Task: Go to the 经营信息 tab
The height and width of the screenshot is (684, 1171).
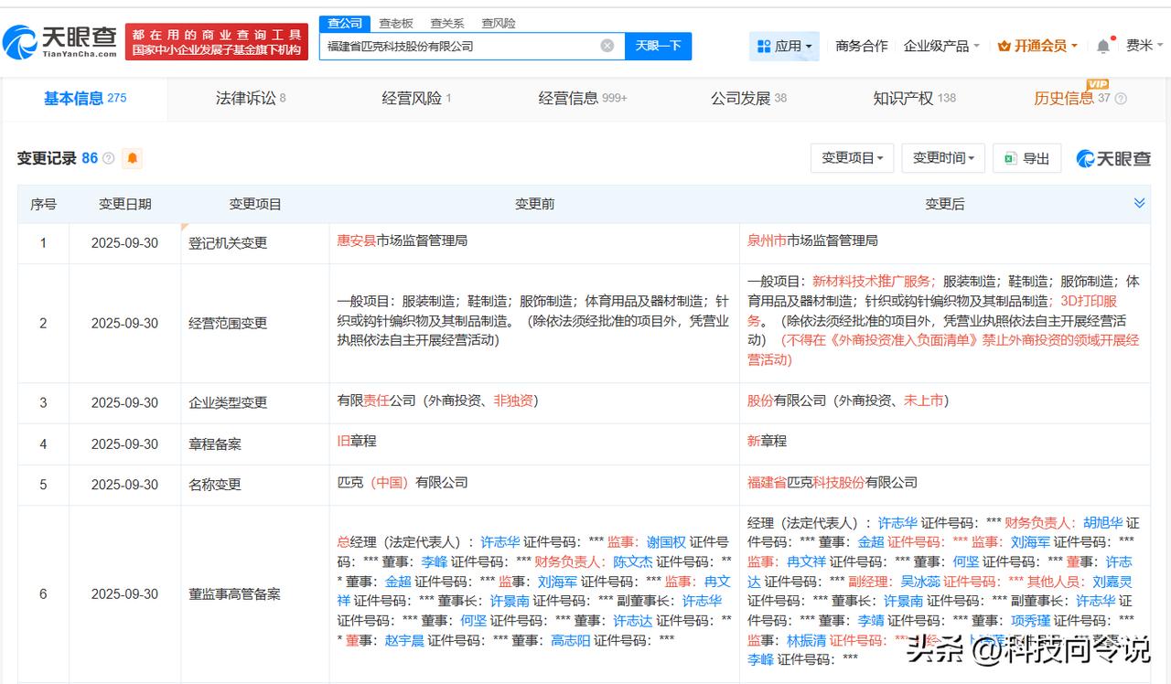Action: pos(583,99)
